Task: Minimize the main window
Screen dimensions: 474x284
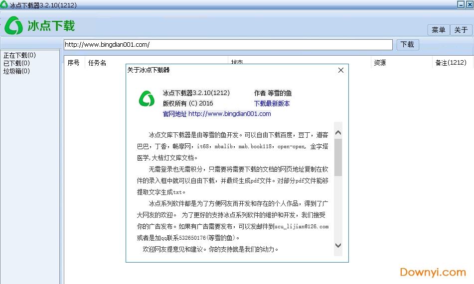Action: point(461,4)
